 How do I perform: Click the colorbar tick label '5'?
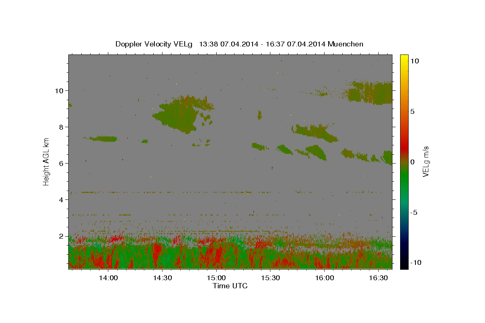(412, 111)
